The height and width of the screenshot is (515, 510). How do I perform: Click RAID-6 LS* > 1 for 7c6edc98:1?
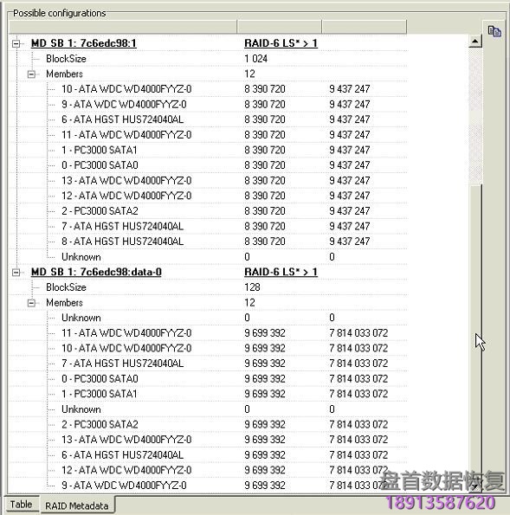pos(281,43)
